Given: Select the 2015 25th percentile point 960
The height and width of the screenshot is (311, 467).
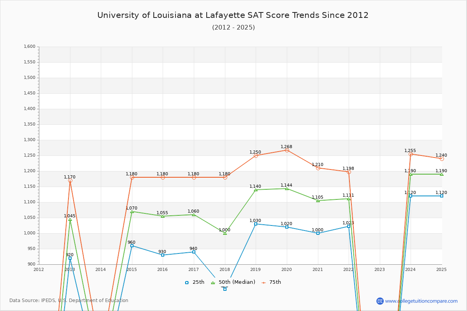Looking at the screenshot, I should pos(132,246).
